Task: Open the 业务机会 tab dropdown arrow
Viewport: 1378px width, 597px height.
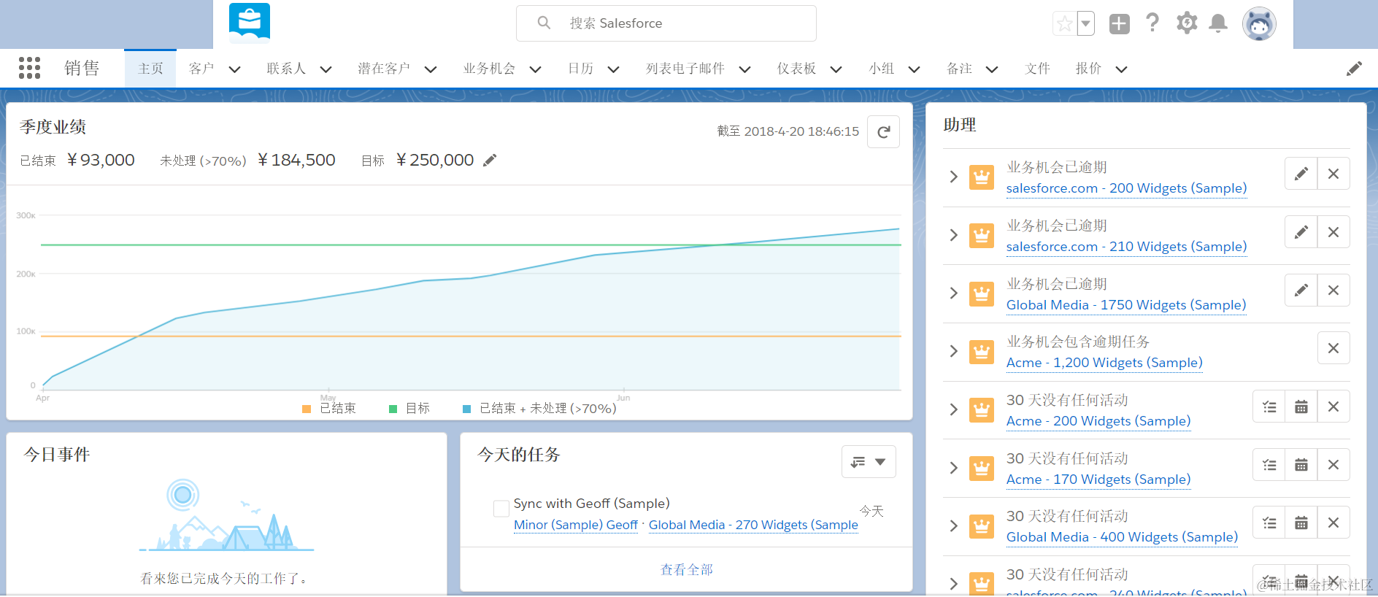Action: click(x=535, y=69)
